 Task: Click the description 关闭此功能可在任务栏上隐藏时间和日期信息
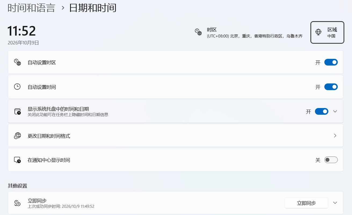[x=68, y=115]
